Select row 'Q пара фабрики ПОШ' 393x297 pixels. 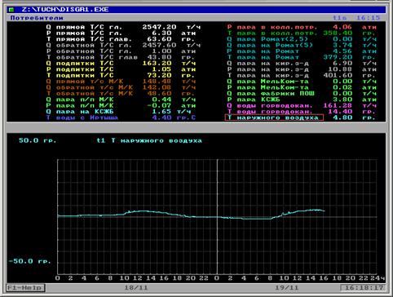point(302,93)
